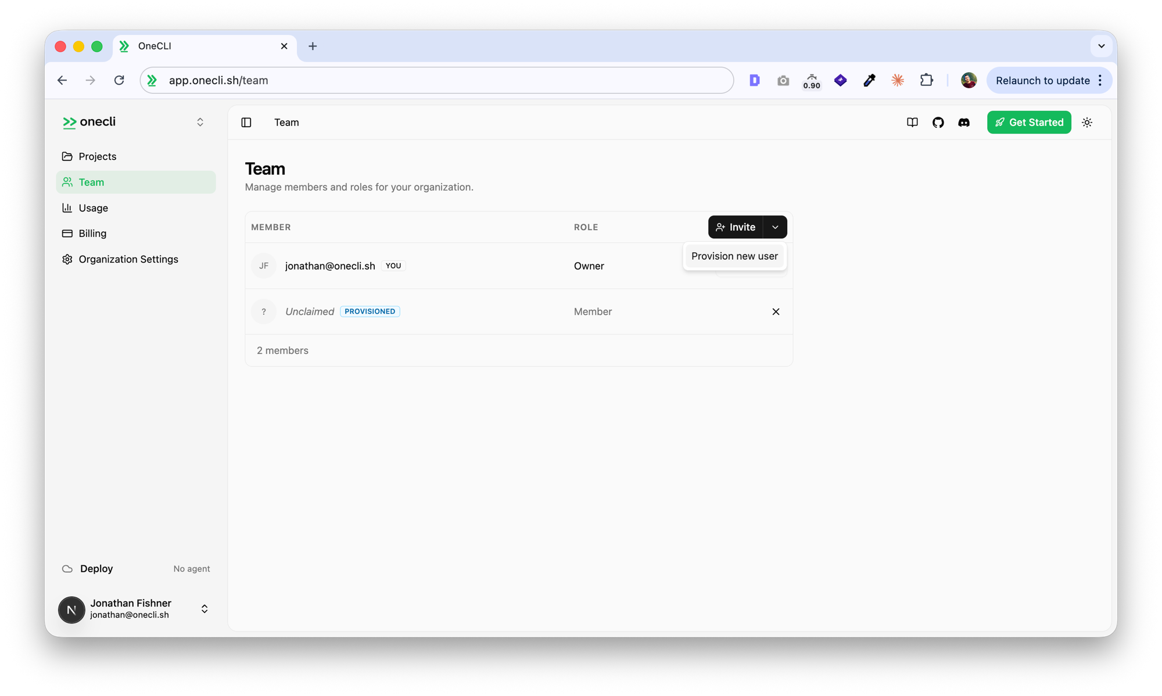
Task: Open Organization Settings
Action: pos(135,259)
